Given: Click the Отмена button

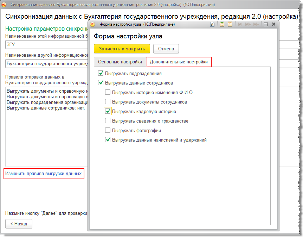Looking at the screenshot, I should coord(166,49).
